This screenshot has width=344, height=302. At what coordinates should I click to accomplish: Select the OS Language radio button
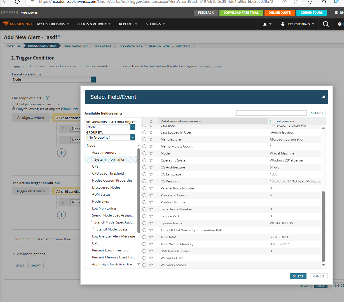point(144,174)
